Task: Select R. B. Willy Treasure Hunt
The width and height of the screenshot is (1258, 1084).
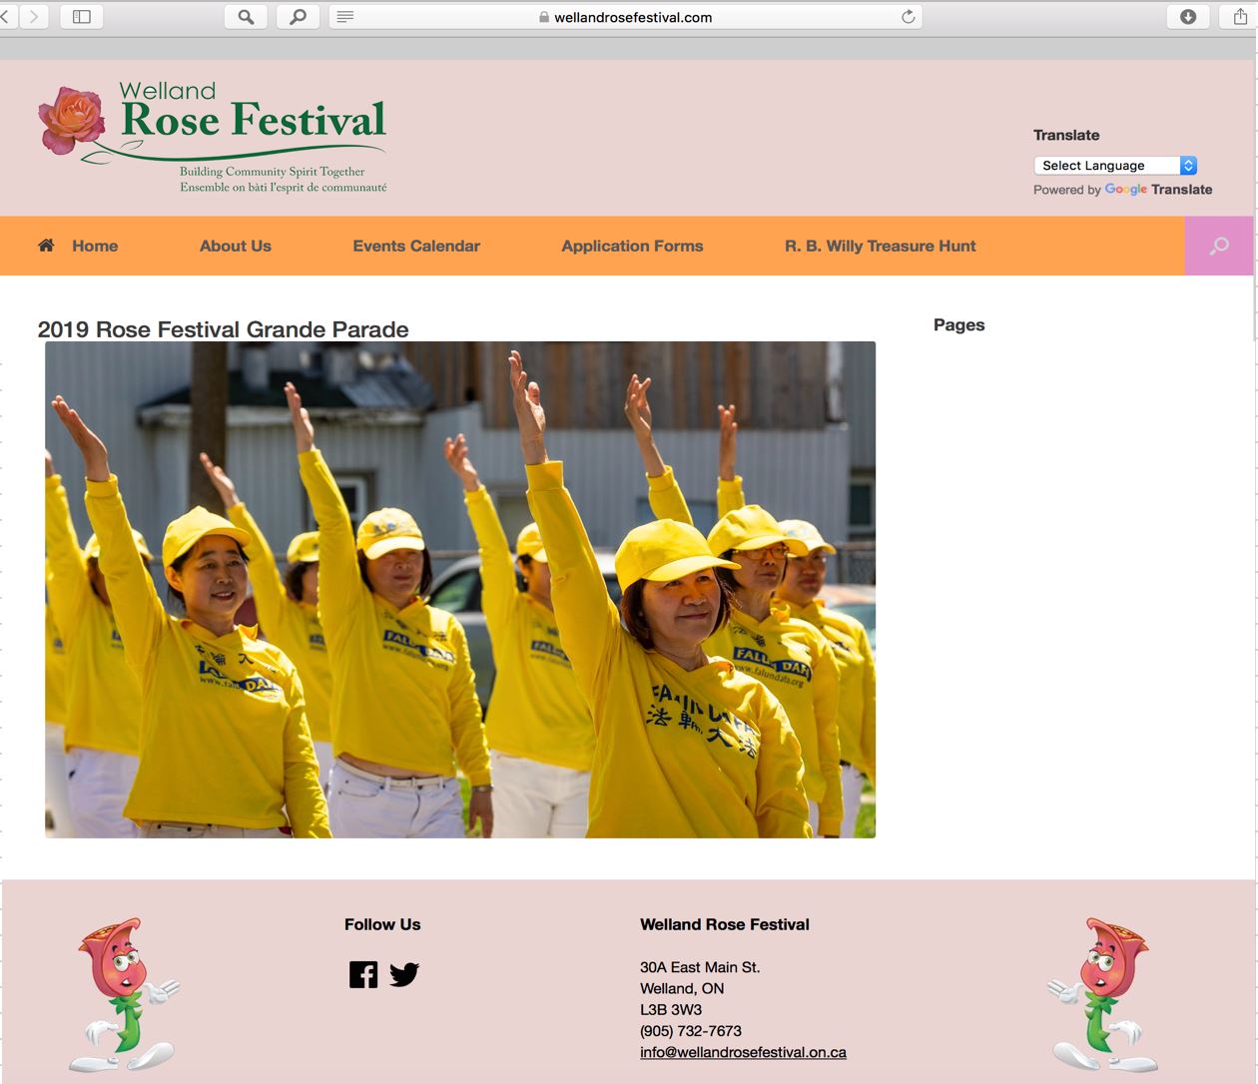Action: (880, 246)
